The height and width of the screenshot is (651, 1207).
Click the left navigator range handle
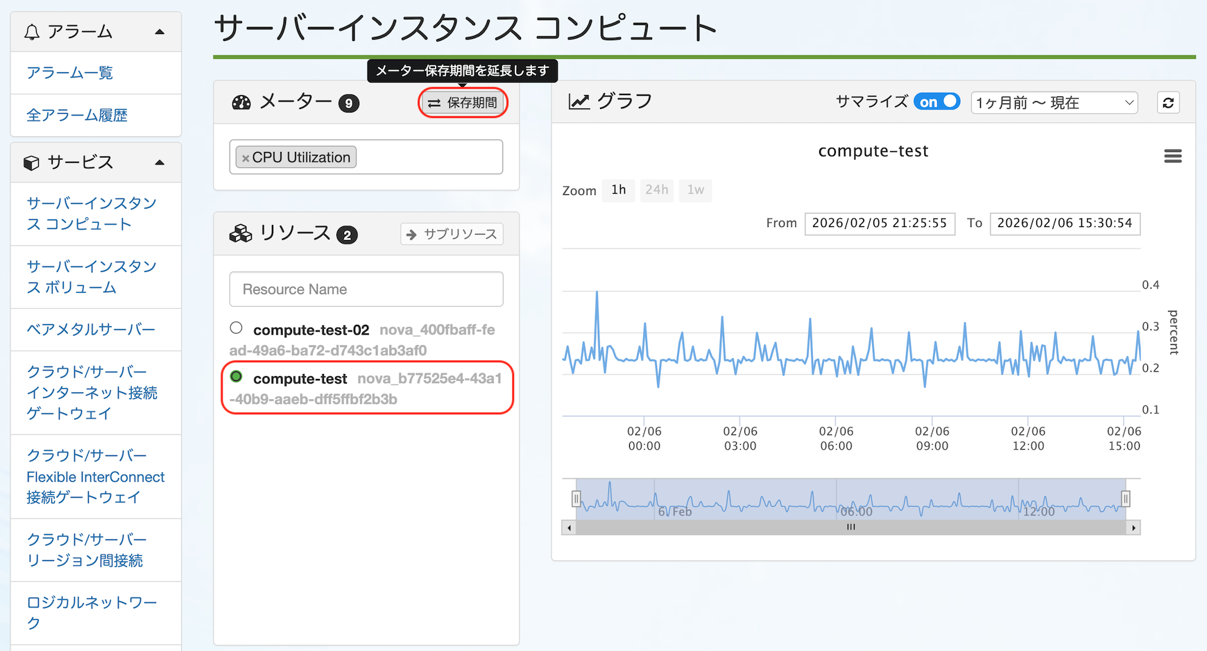(576, 498)
